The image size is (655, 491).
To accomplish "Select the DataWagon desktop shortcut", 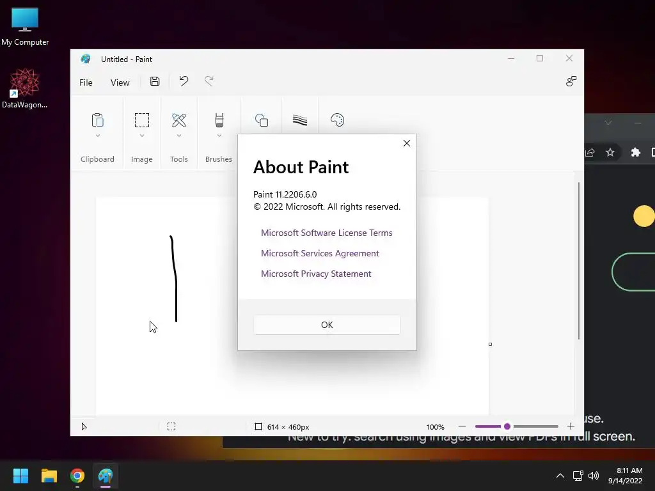I will [x=25, y=88].
